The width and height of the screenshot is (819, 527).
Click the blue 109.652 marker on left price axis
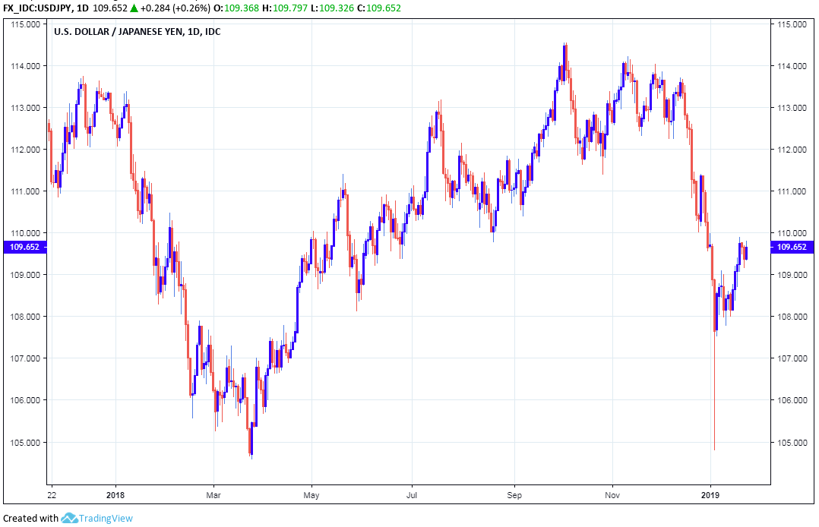[24, 247]
